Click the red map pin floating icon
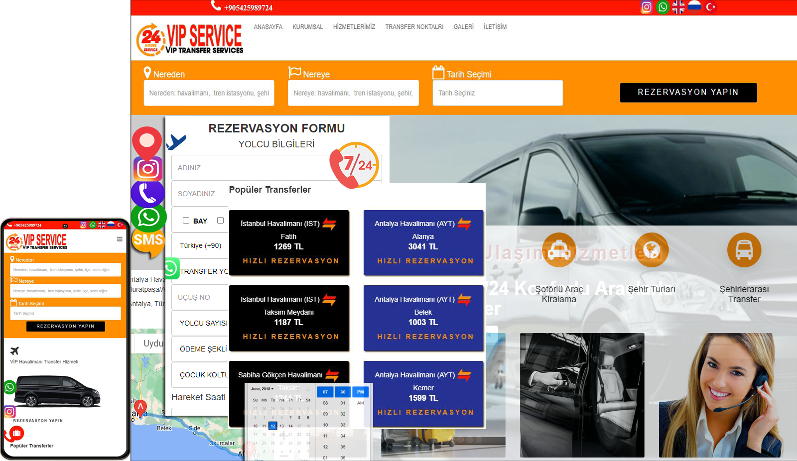The height and width of the screenshot is (461, 797). tap(147, 142)
